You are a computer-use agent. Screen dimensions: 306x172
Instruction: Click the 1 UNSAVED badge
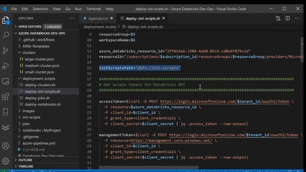pos(53,27)
